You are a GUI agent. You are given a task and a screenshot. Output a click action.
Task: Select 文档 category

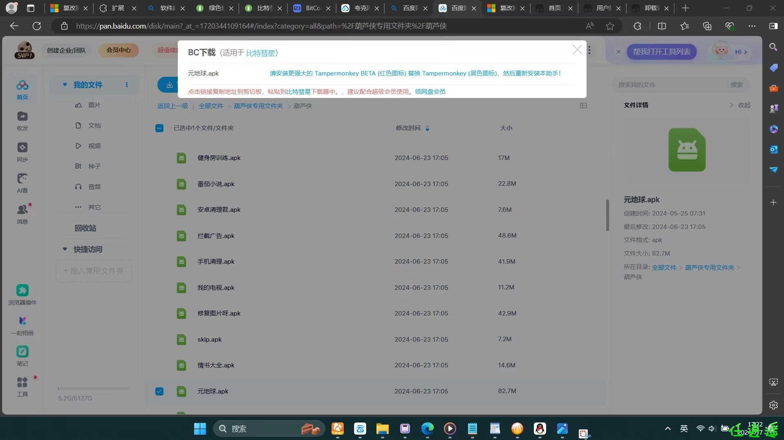pyautogui.click(x=94, y=126)
